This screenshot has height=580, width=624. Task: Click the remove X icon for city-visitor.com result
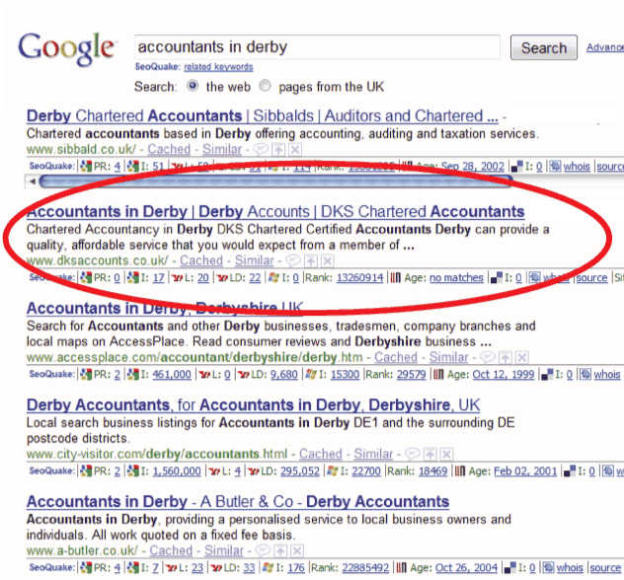447,454
